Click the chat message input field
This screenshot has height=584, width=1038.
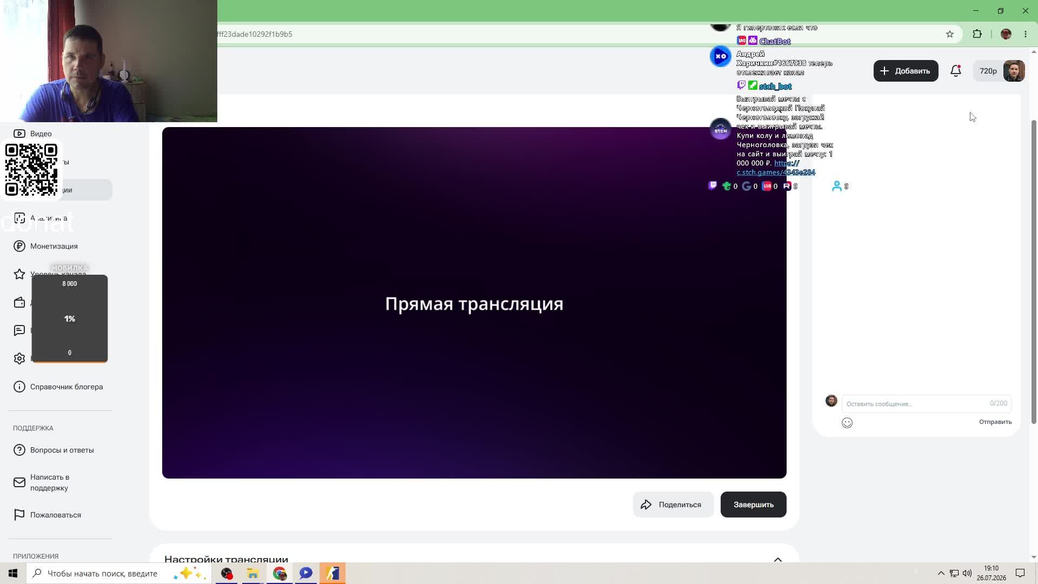(x=926, y=404)
